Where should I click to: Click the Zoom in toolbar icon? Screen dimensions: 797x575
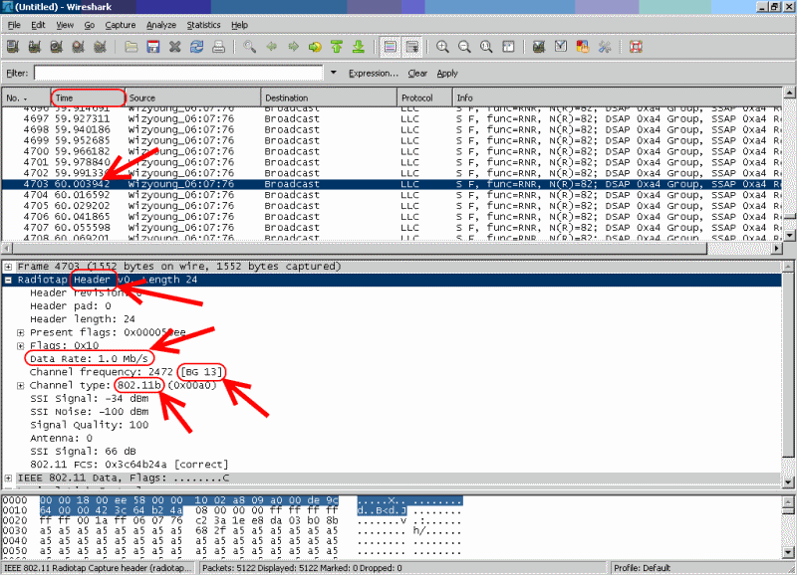[x=441, y=47]
